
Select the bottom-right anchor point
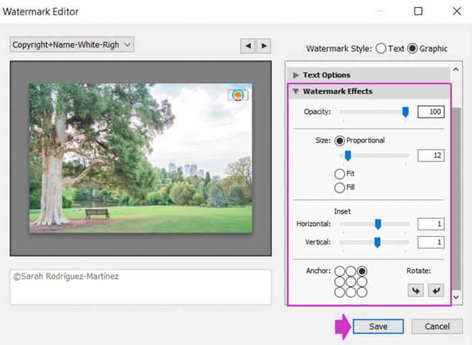point(362,293)
